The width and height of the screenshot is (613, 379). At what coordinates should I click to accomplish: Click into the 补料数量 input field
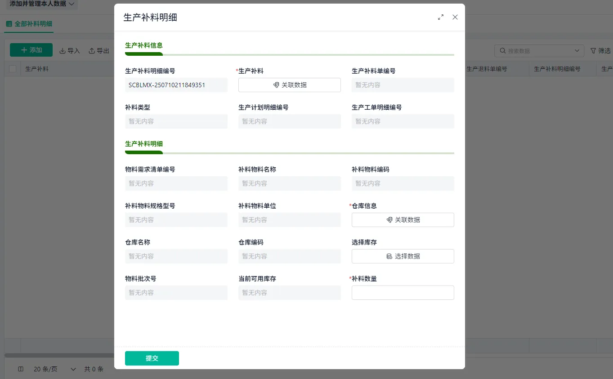pos(403,293)
